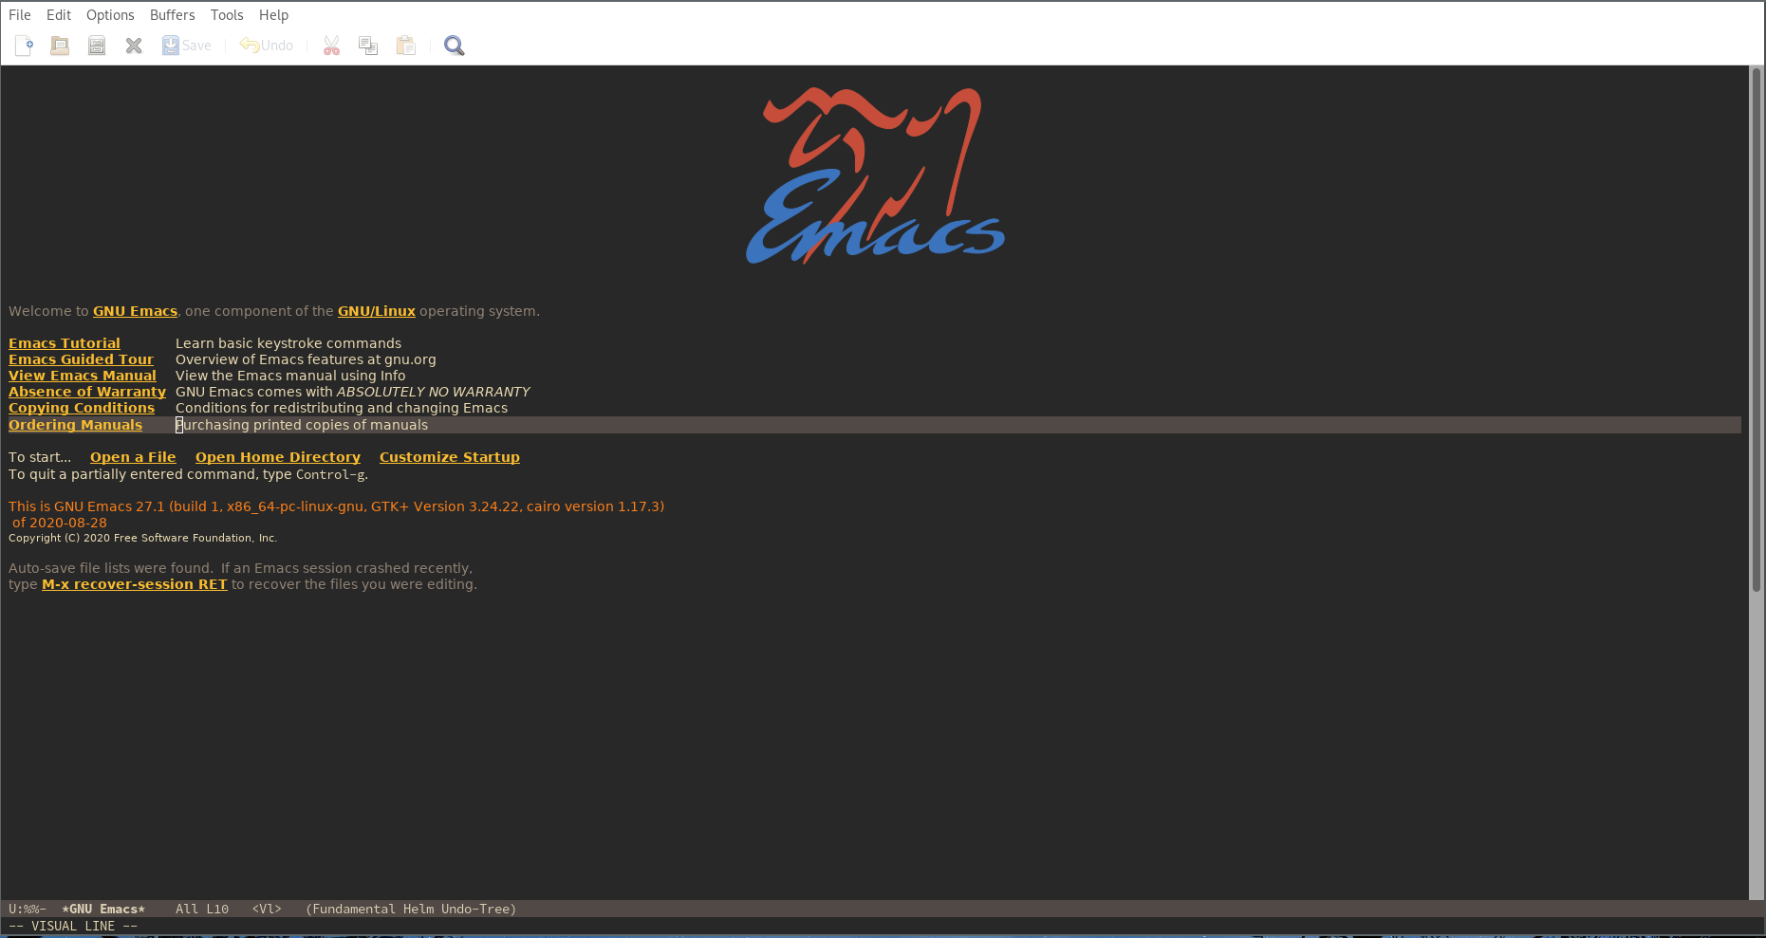Open the Buffers menu
This screenshot has width=1766, height=938.
pyautogui.click(x=172, y=14)
